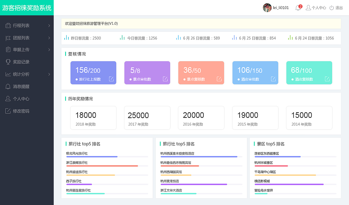This screenshot has width=349, height=205.
Task: Click the notification bell with badge 2
Action: click(x=298, y=7)
